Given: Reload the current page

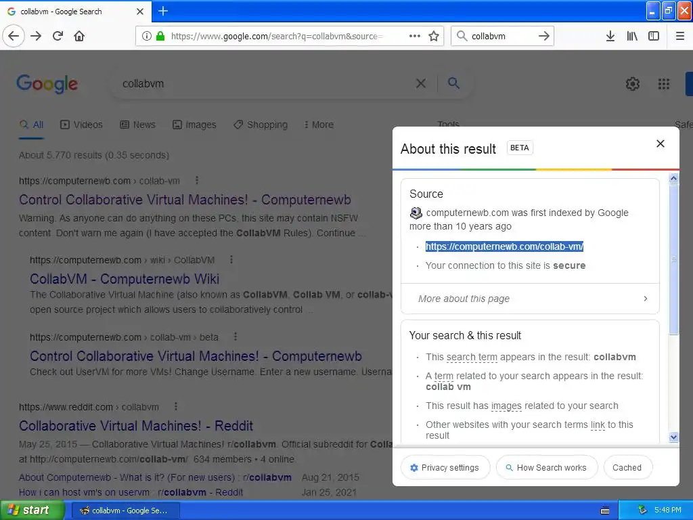Looking at the screenshot, I should 58,36.
